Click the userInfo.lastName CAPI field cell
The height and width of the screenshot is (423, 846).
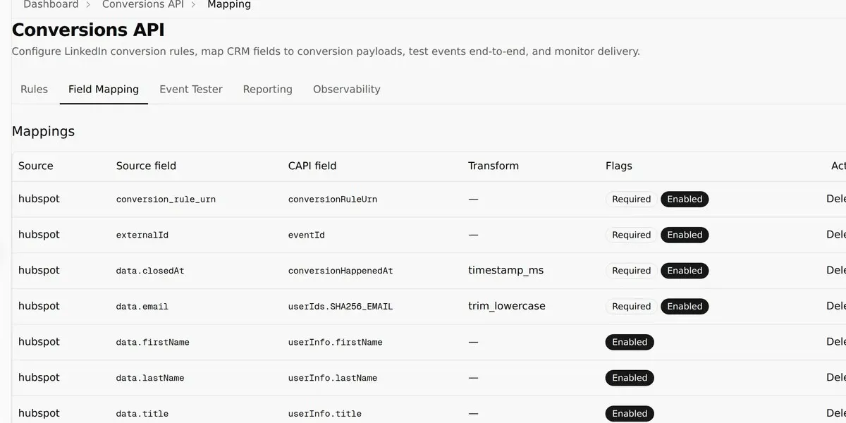point(333,378)
